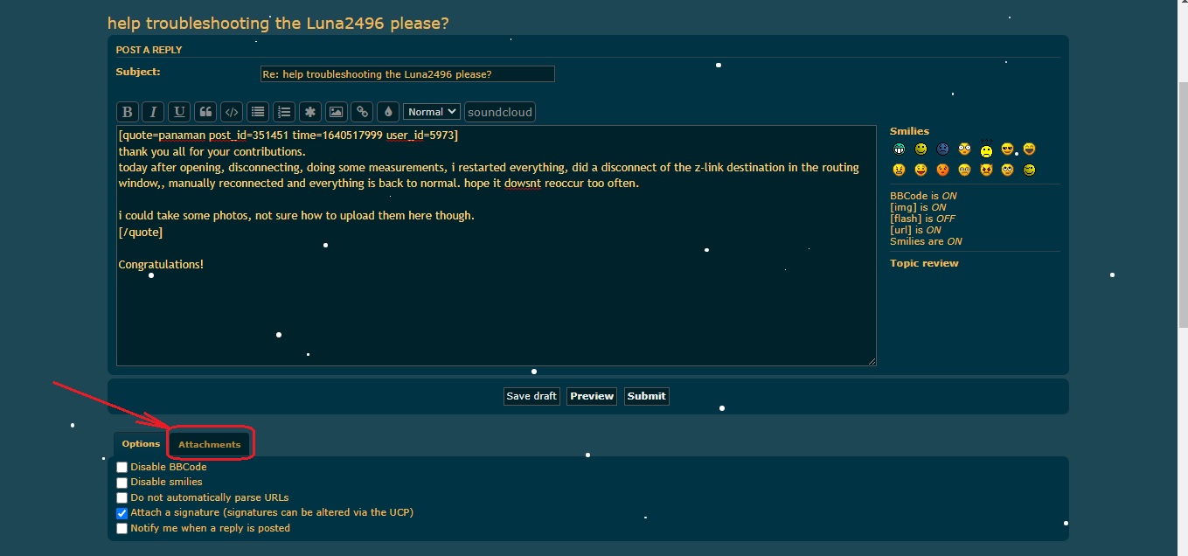Image resolution: width=1188 pixels, height=556 pixels.
Task: Insert a URL link tag
Action: (x=362, y=112)
